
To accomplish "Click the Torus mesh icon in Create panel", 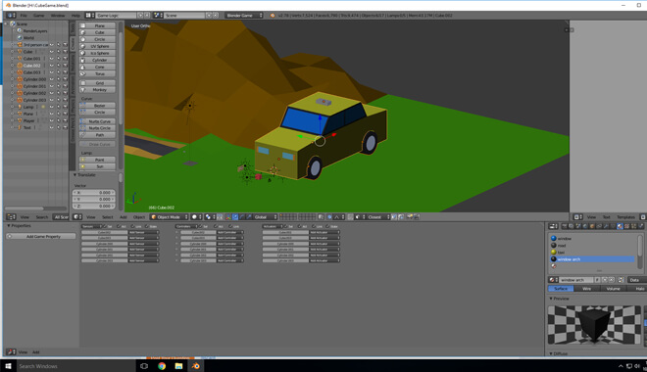I will pyautogui.click(x=83, y=73).
